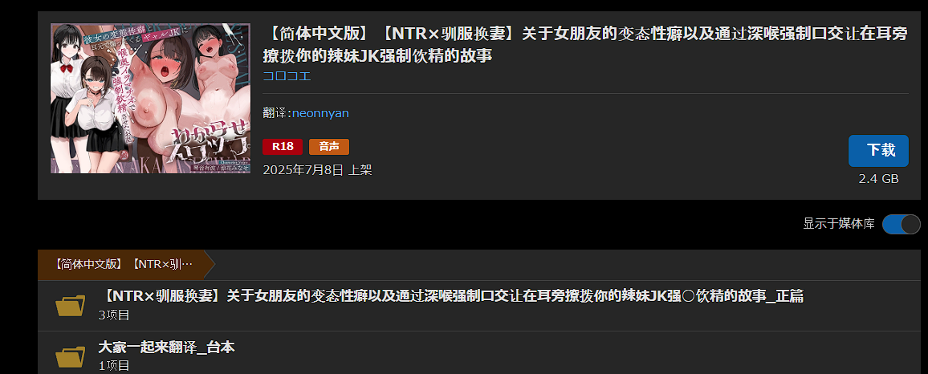Image resolution: width=928 pixels, height=374 pixels.
Task: Select the orange 音声 tag
Action: tap(329, 147)
